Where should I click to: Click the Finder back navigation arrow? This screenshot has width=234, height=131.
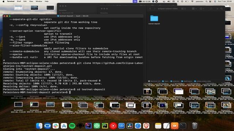click(150, 9)
